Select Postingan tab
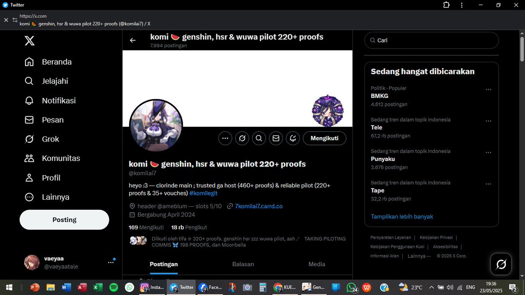 [x=164, y=264]
